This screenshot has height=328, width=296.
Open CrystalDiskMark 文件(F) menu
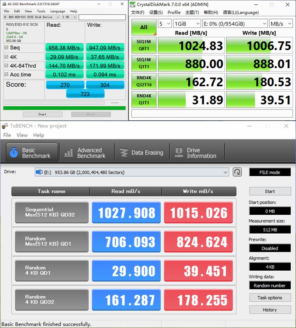point(138,12)
